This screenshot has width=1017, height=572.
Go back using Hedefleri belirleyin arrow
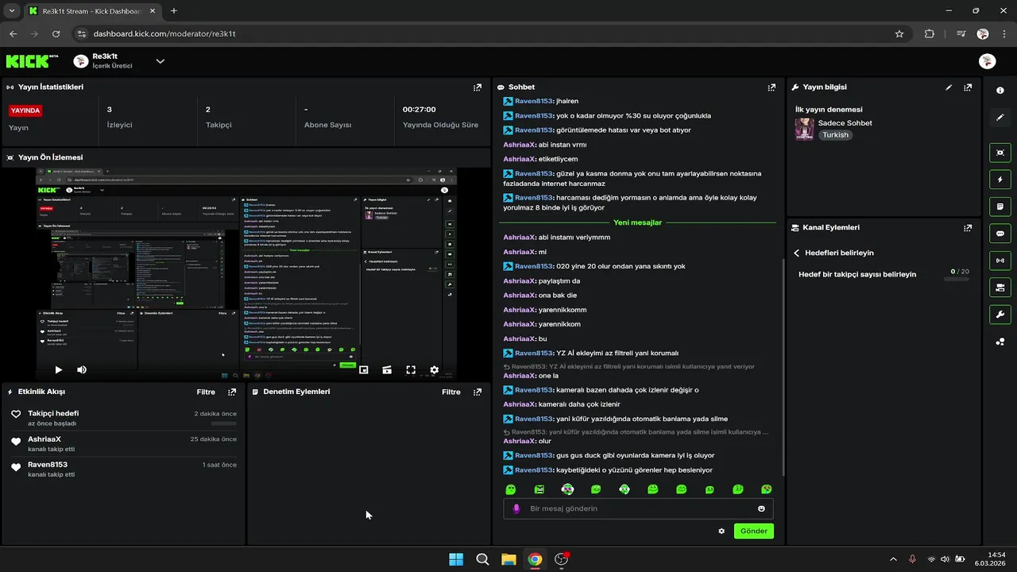[797, 253]
